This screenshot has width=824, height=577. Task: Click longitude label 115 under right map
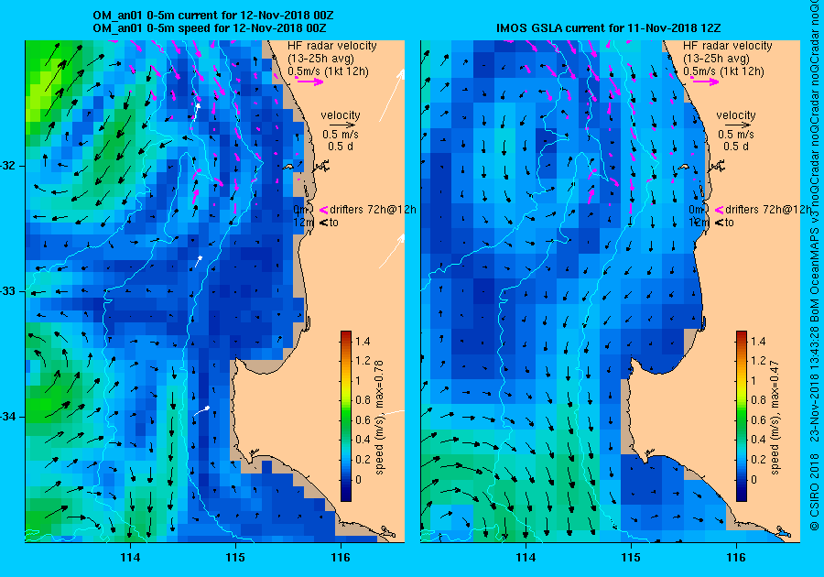pos(631,558)
